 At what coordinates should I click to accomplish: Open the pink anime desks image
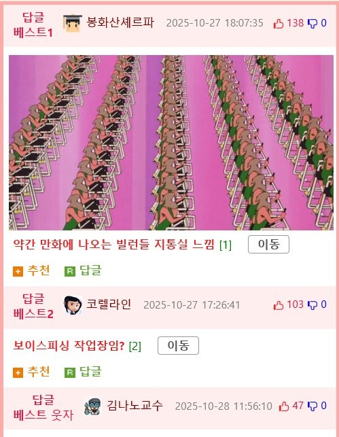pos(171,143)
